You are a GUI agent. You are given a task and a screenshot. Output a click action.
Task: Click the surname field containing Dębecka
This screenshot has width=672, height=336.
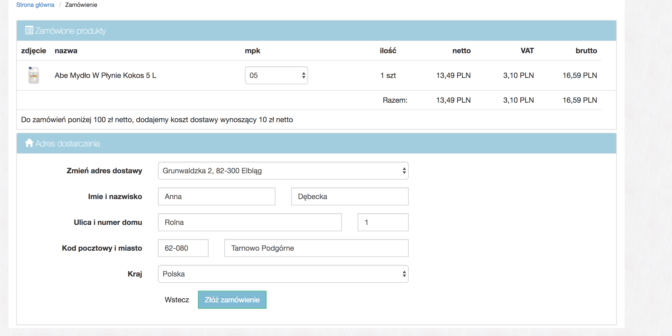350,196
